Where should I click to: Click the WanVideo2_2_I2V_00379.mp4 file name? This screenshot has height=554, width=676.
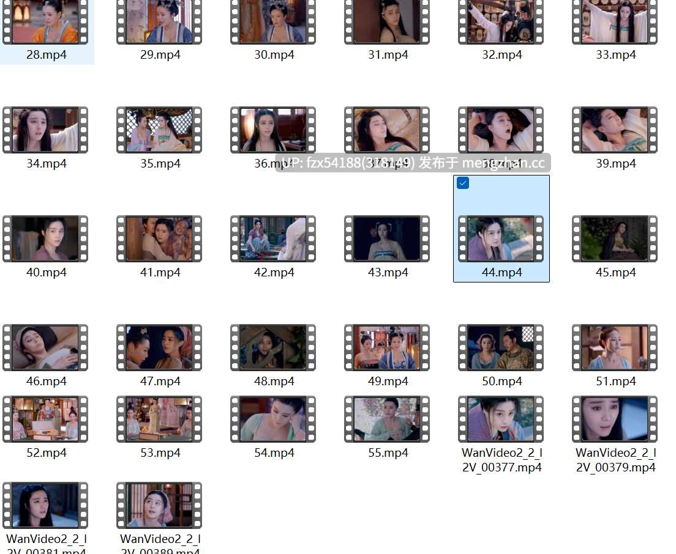615,460
